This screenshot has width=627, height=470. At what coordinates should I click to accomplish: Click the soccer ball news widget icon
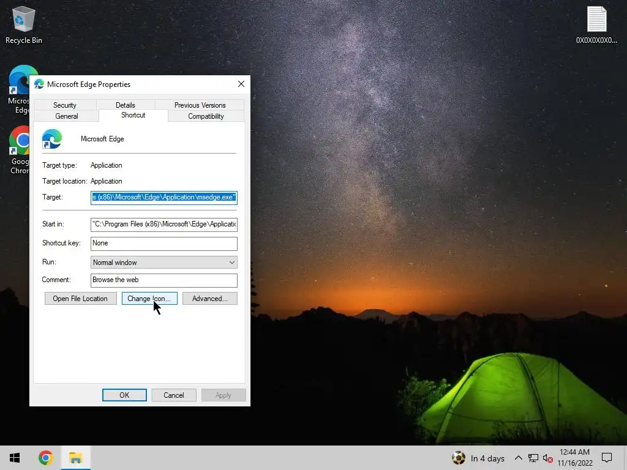coord(459,458)
